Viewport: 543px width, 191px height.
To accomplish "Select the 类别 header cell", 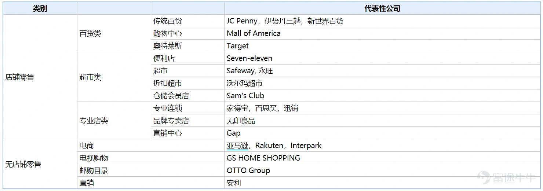I will (x=40, y=8).
